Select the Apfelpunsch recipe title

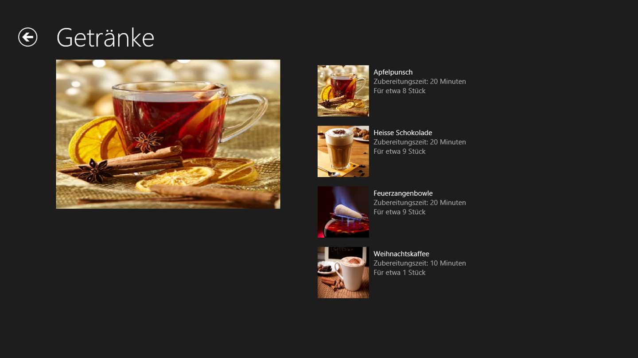click(x=393, y=72)
